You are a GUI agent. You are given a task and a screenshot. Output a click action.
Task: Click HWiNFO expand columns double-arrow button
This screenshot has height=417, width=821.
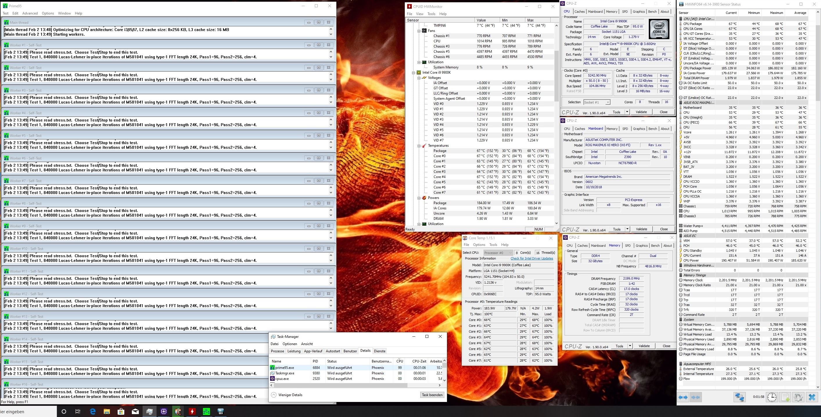pos(683,397)
